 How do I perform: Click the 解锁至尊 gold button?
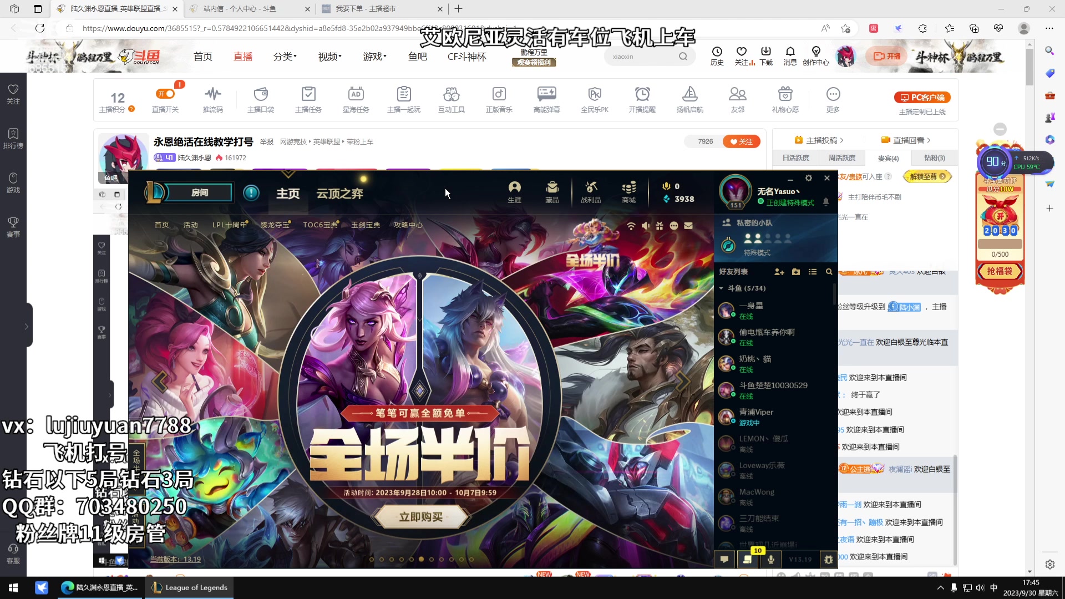click(927, 176)
